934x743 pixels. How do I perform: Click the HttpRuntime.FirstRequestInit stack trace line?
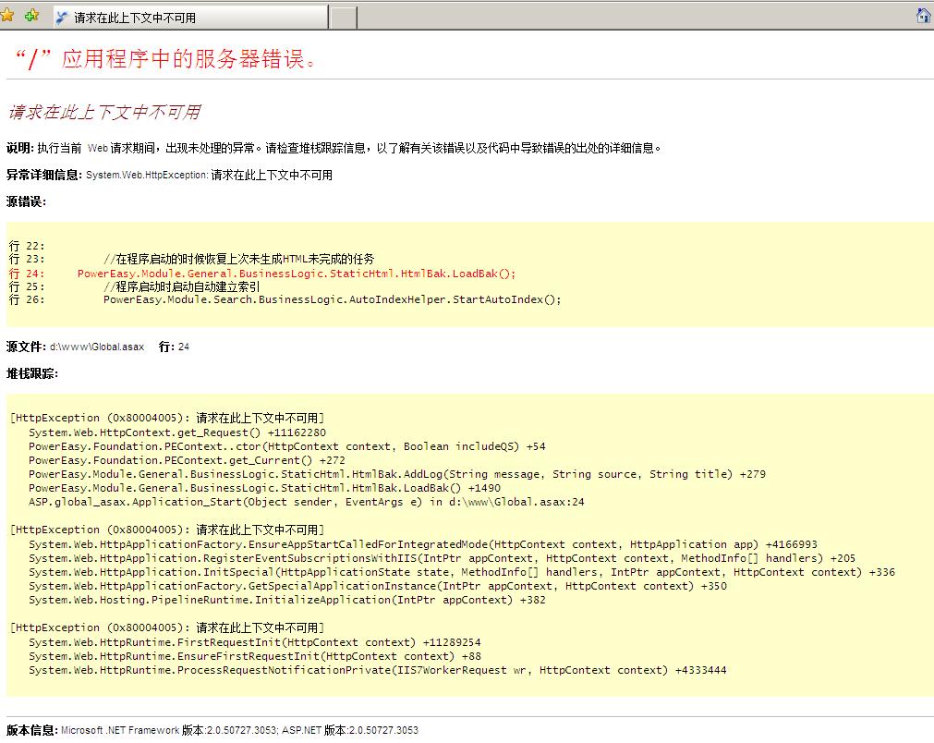(x=254, y=642)
